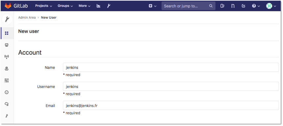The width and height of the screenshot is (283, 126).
Task: Open the Help question mark dropdown
Action: pyautogui.click(x=256, y=6)
